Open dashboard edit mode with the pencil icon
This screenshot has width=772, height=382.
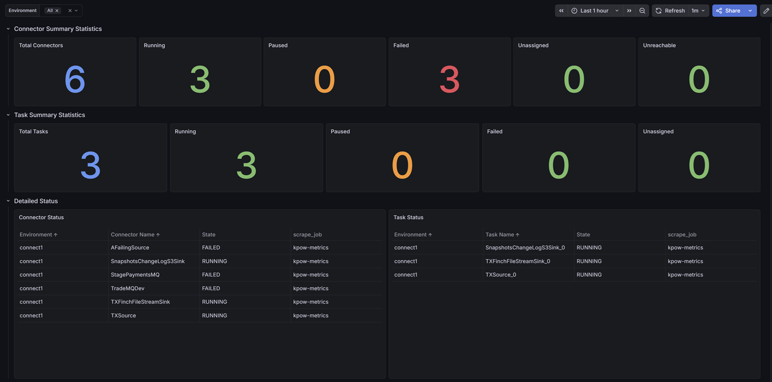[766, 10]
